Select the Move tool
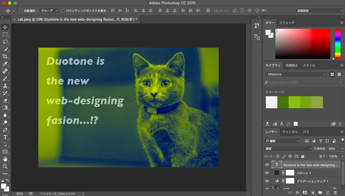Viewport: 345px width, 196px height. pyautogui.click(x=5, y=27)
